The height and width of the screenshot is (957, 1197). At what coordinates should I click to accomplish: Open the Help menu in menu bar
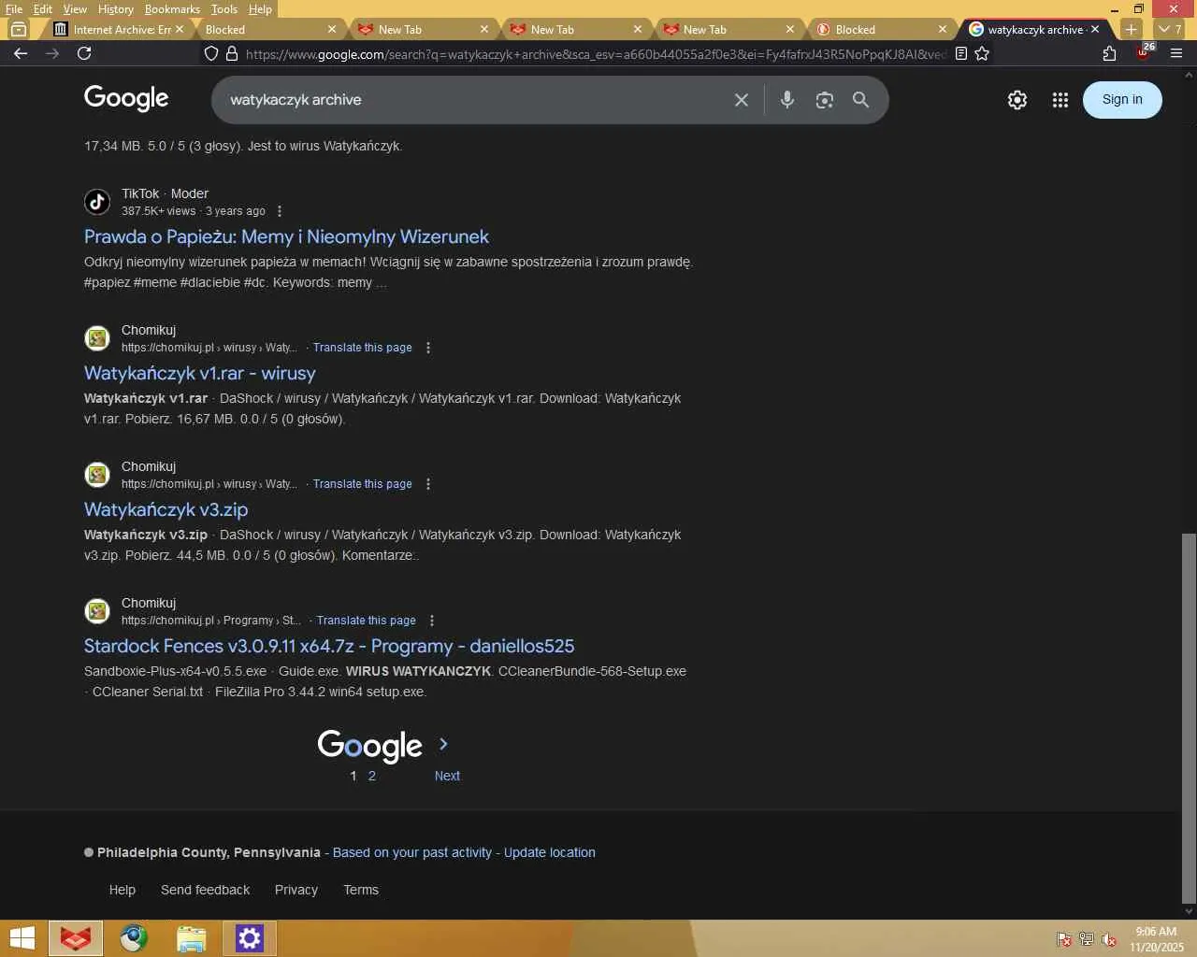260,9
